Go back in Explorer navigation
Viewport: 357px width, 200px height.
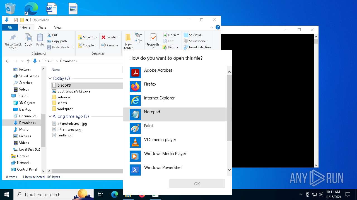pos(8,61)
